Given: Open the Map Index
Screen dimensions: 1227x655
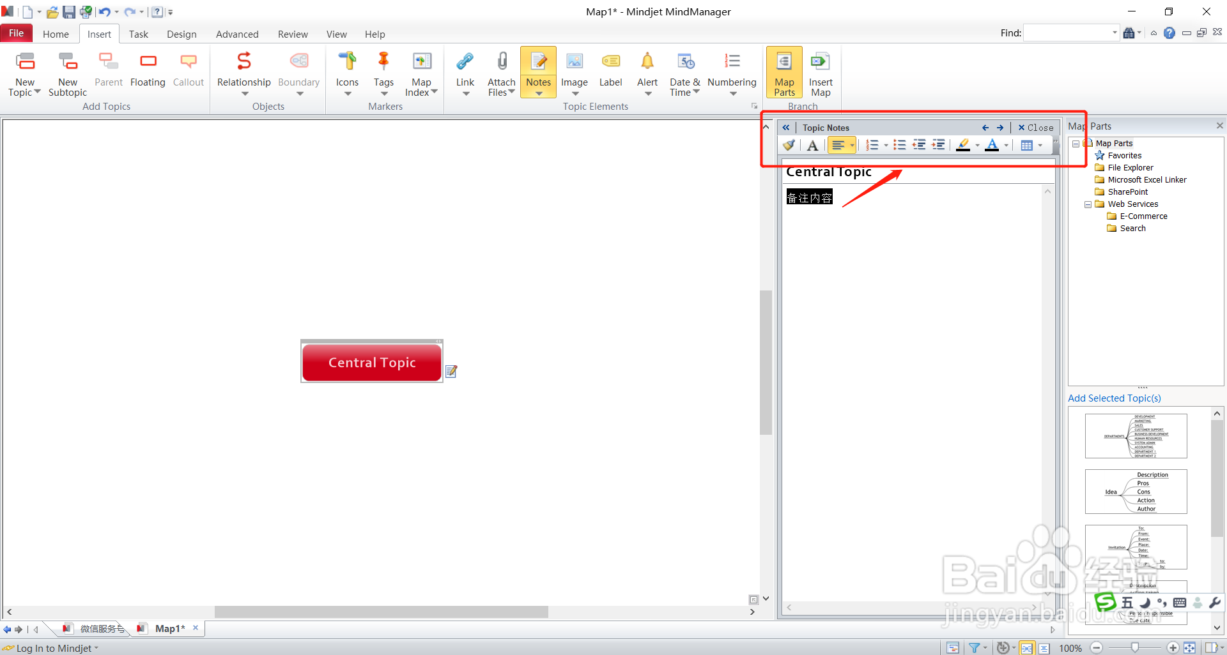Looking at the screenshot, I should (x=421, y=74).
